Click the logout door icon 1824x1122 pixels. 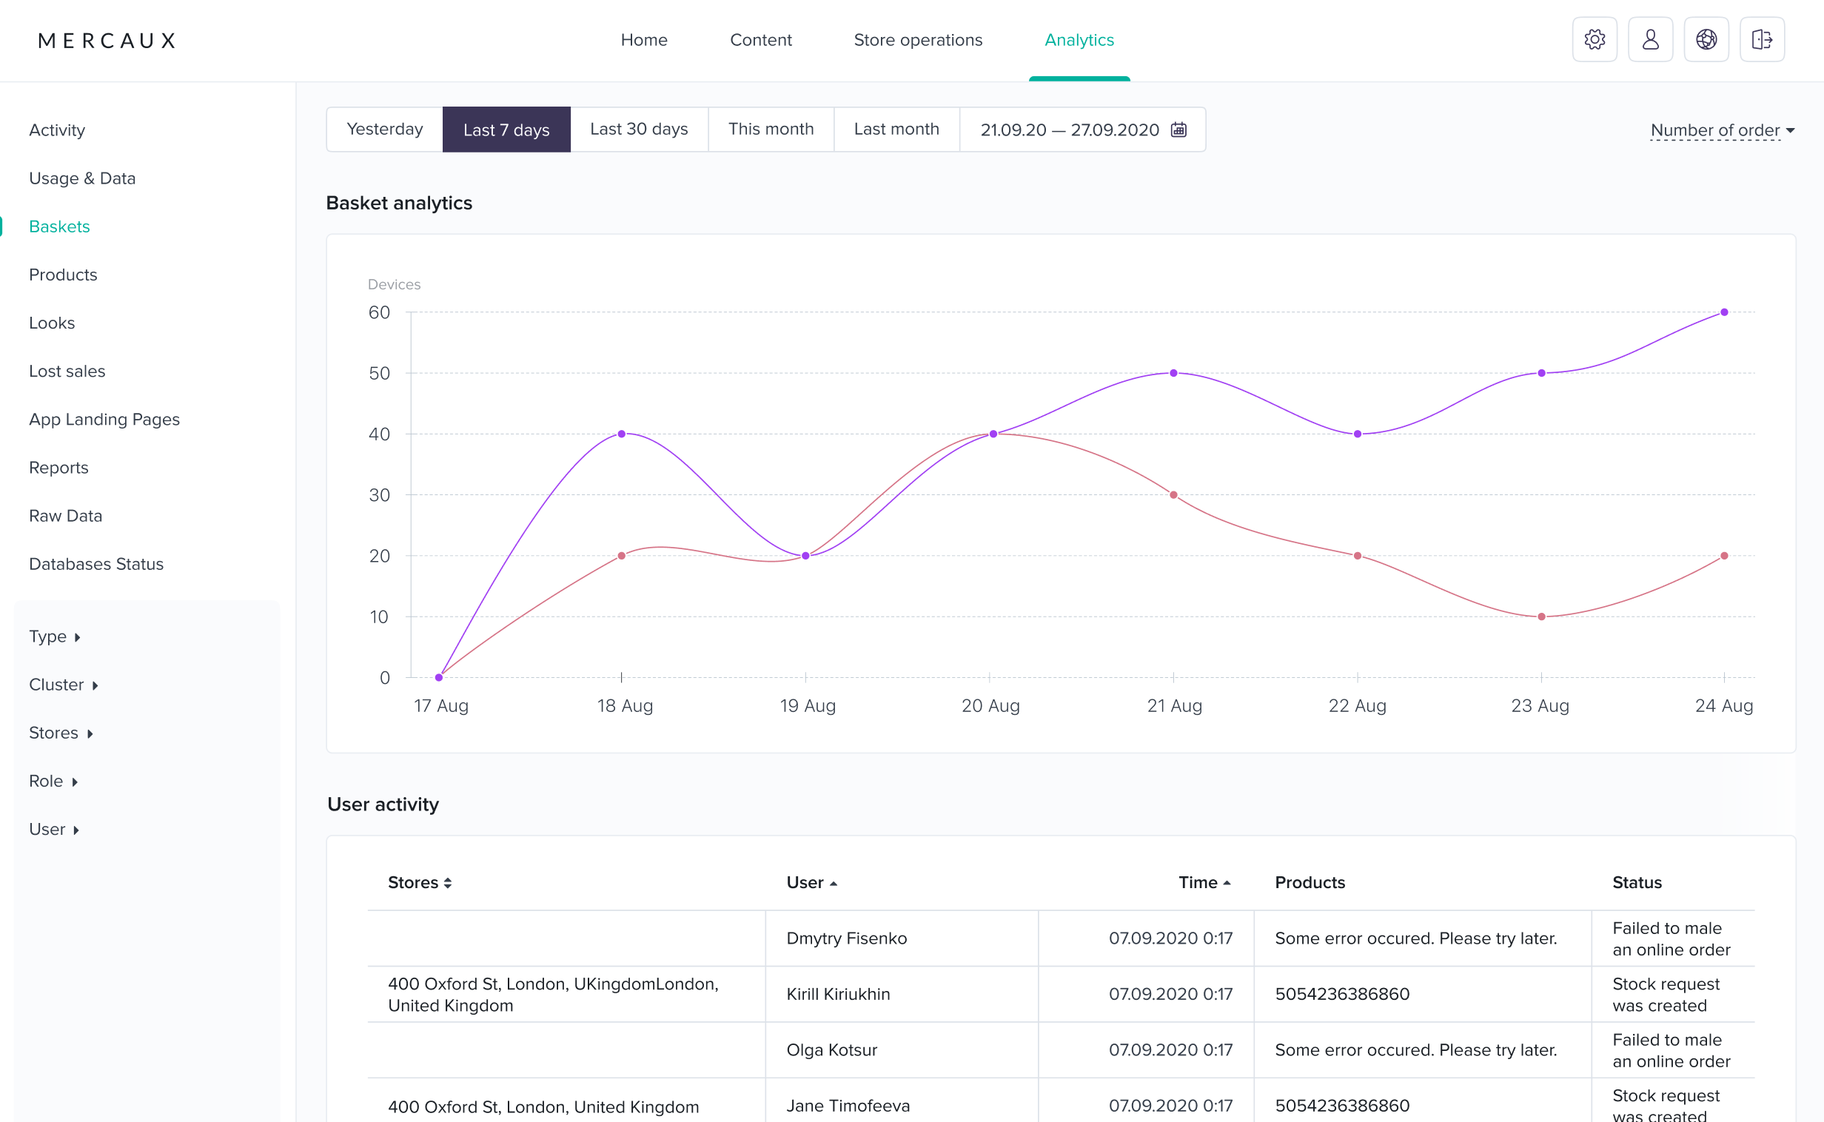pyautogui.click(x=1762, y=39)
